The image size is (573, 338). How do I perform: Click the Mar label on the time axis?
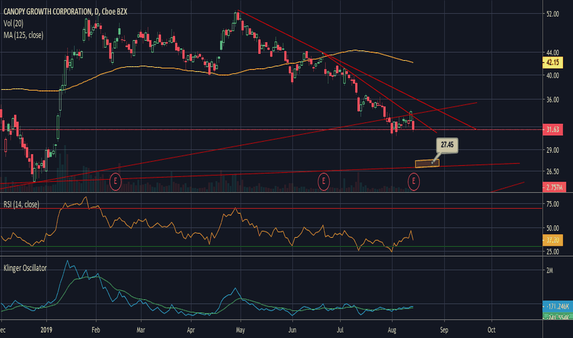point(141,330)
